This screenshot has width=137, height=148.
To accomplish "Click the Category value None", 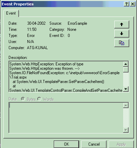I will (72, 29).
